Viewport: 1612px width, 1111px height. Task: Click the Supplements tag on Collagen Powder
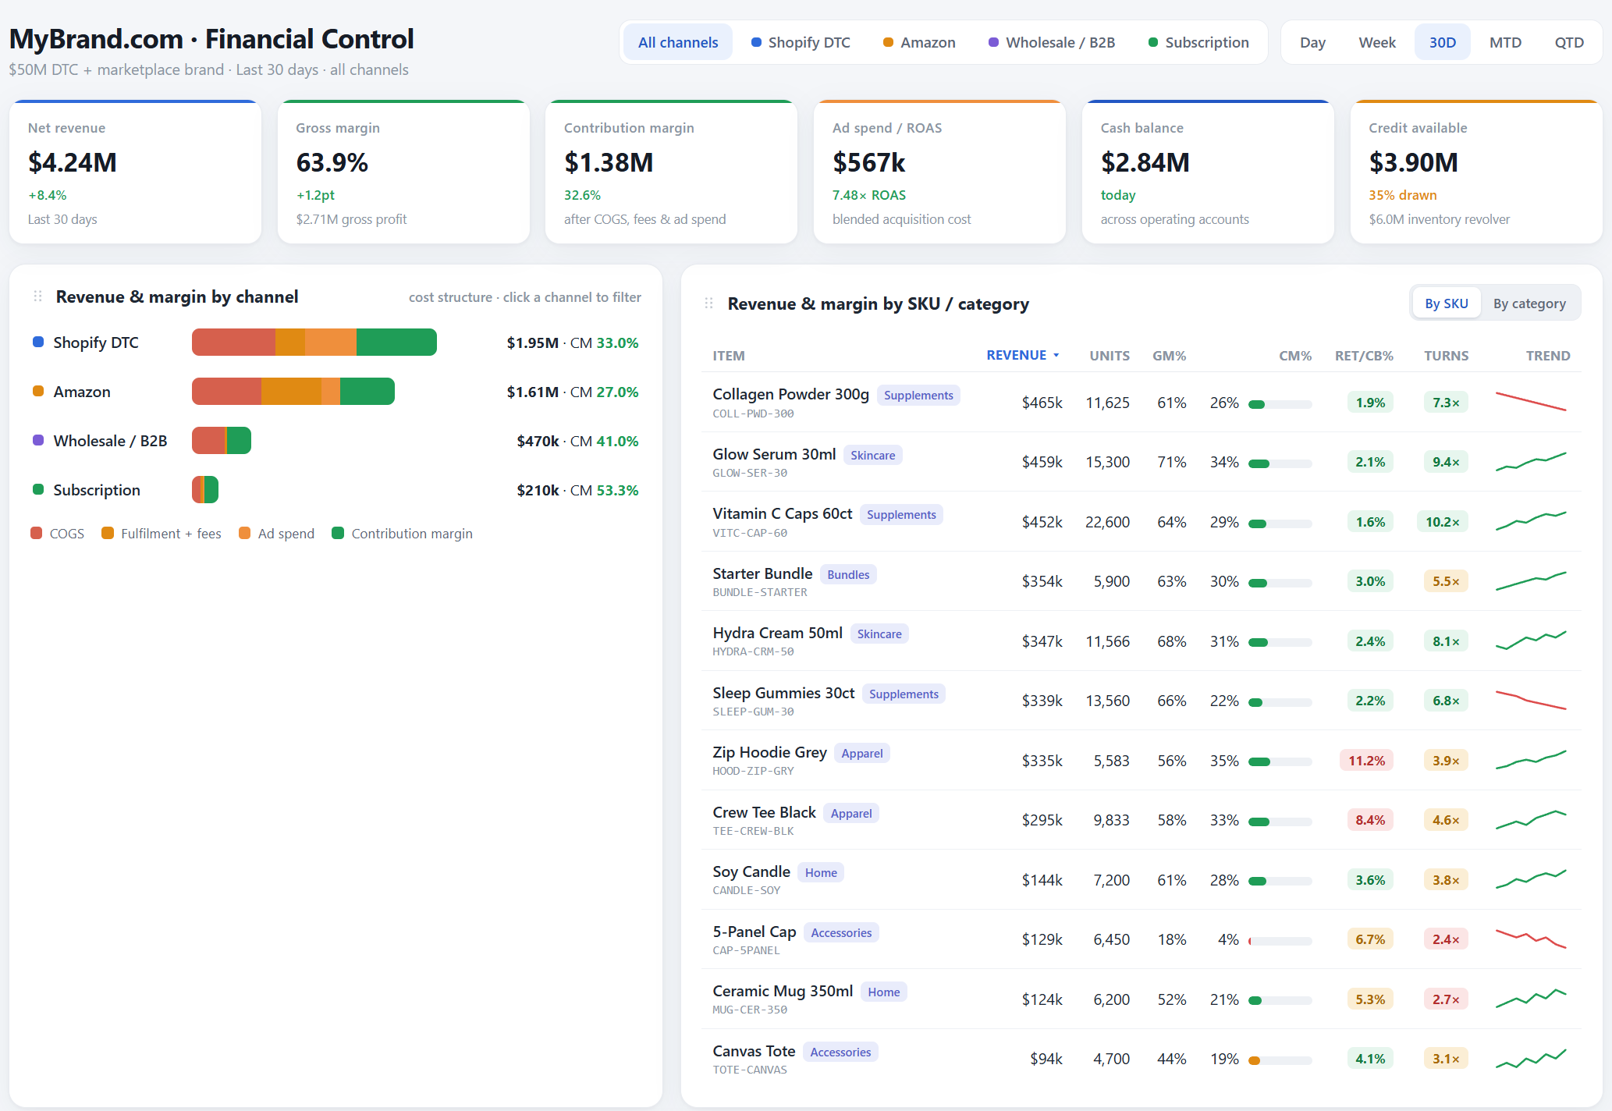[x=918, y=396]
